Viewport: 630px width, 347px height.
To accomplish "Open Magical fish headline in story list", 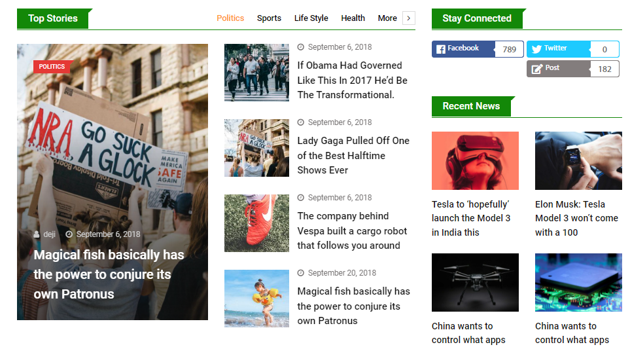I will click(353, 306).
